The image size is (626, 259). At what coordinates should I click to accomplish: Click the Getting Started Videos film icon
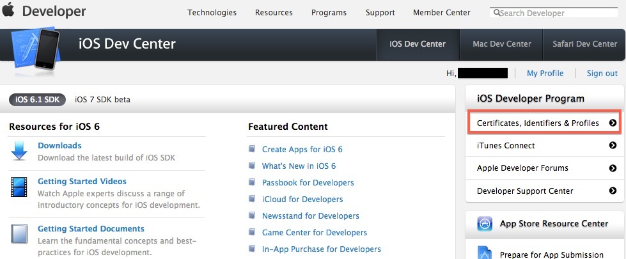click(x=19, y=187)
